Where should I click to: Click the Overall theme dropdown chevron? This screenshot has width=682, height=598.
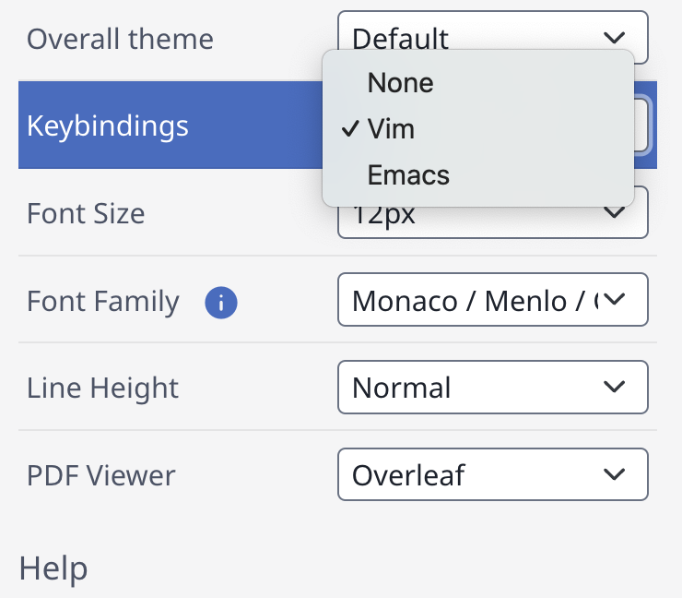614,37
